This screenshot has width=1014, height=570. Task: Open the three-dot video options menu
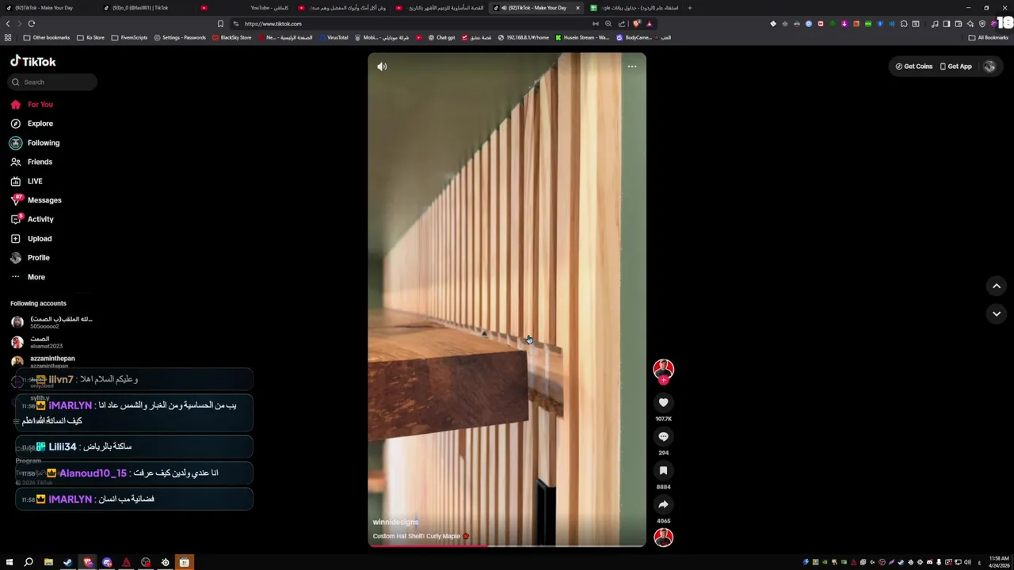click(632, 66)
